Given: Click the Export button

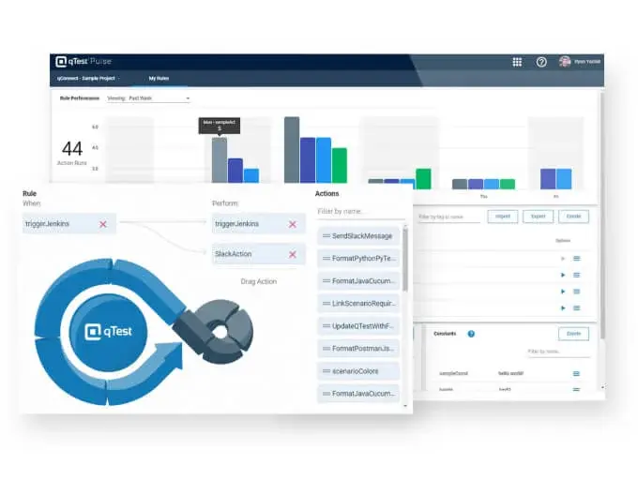Looking at the screenshot, I should (538, 217).
